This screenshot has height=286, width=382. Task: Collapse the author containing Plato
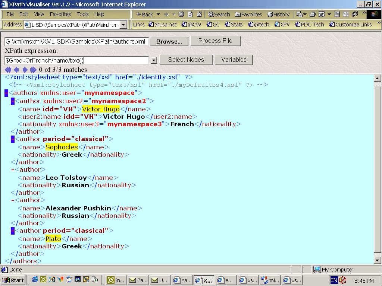[13, 231]
